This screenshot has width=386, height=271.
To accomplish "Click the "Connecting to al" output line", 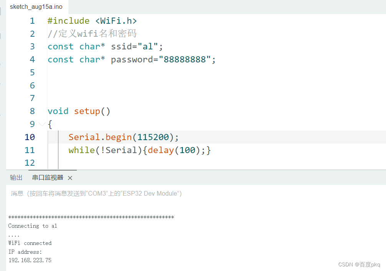I will pos(33,226).
